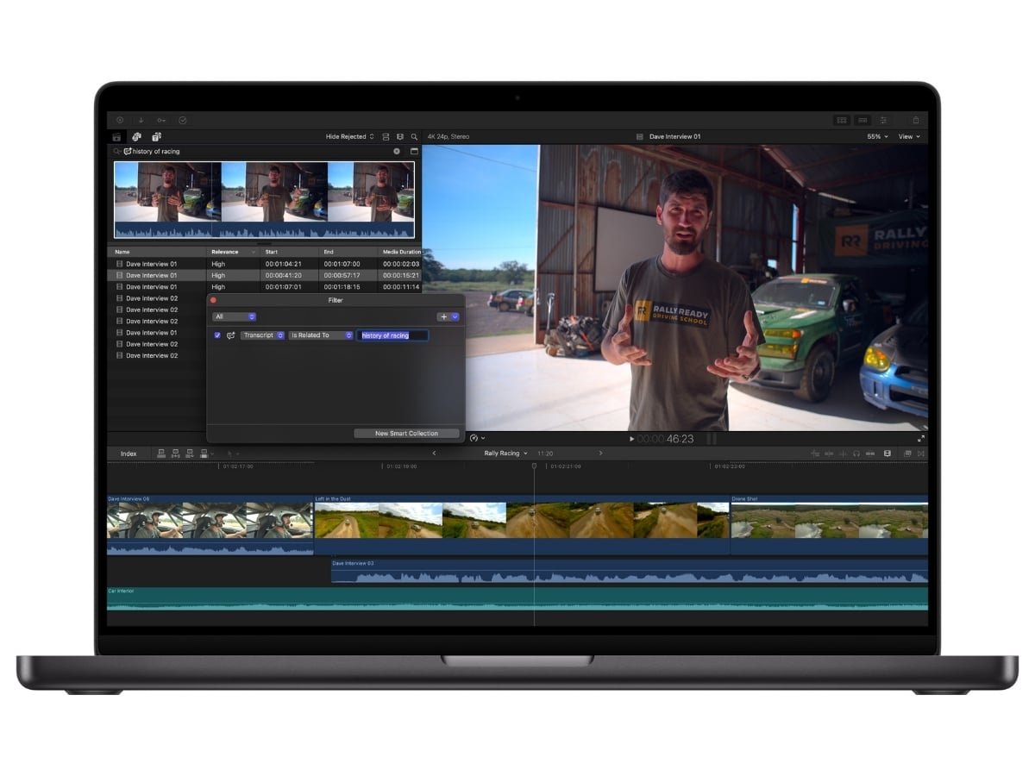Click the Background Tasks icon next to Keyword Editor

(x=156, y=136)
